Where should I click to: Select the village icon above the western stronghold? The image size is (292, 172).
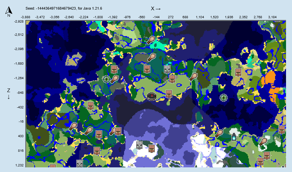(114, 69)
